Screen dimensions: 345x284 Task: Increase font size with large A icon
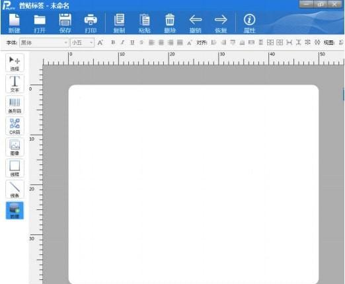click(x=100, y=42)
